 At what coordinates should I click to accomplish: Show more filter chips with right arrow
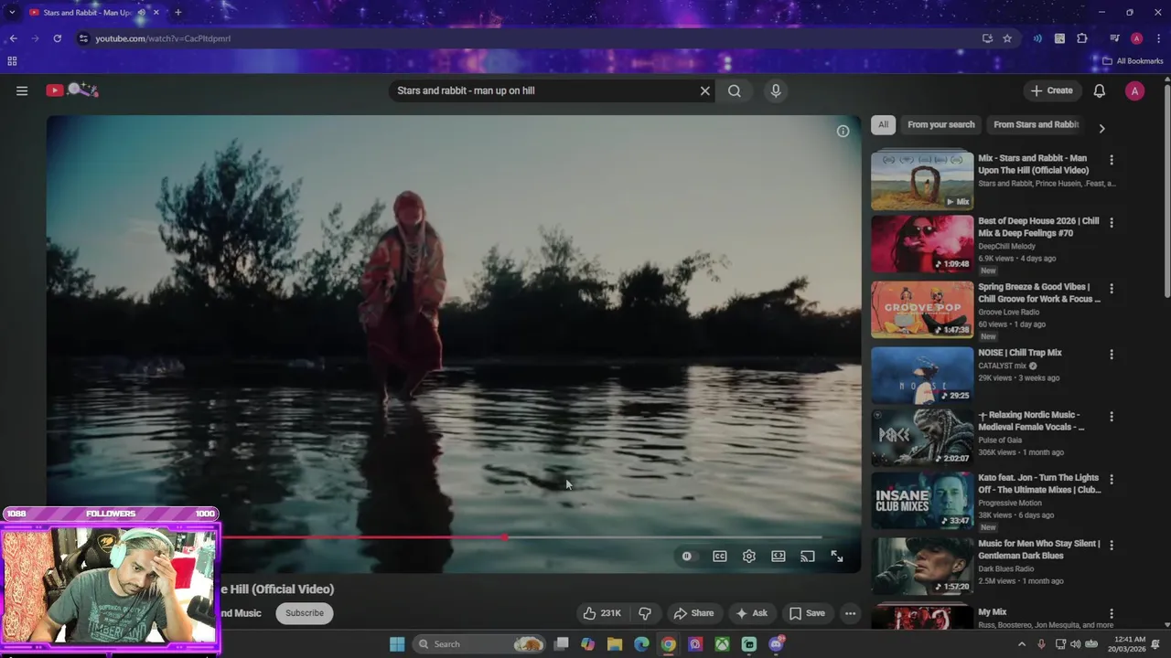tap(1101, 129)
